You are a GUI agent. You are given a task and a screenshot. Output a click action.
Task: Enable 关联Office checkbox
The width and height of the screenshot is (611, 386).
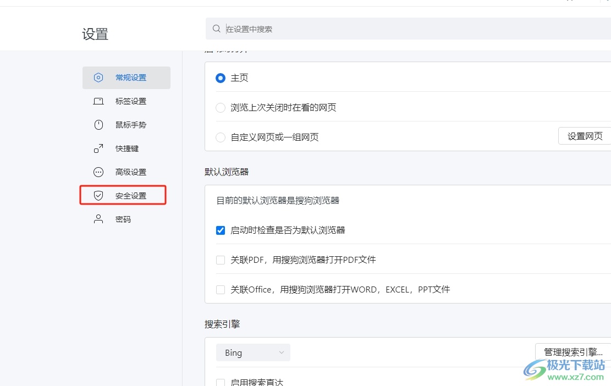click(221, 289)
